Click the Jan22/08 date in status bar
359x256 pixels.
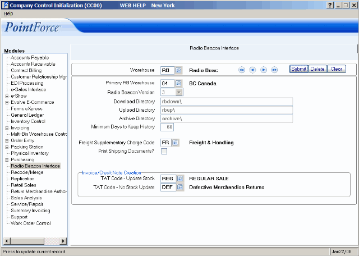[x=342, y=252]
